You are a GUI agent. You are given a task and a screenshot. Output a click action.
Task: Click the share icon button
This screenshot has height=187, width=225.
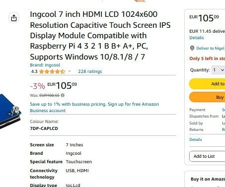(14, 18)
